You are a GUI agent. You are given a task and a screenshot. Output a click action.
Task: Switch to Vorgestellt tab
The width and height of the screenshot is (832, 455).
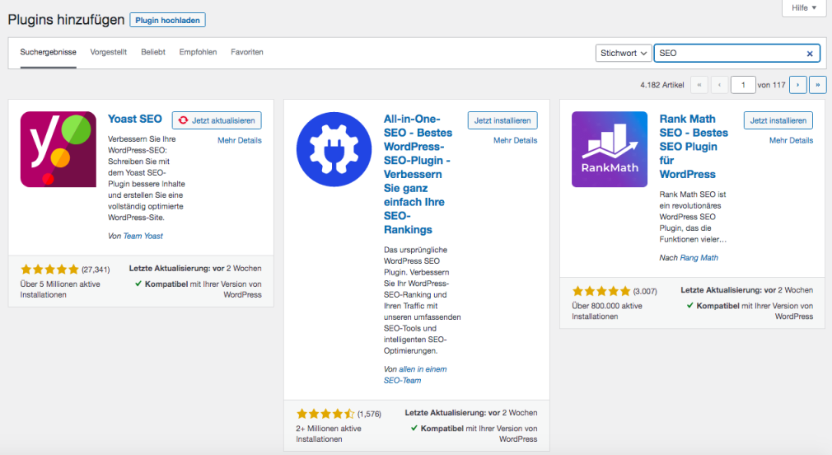pyautogui.click(x=108, y=52)
